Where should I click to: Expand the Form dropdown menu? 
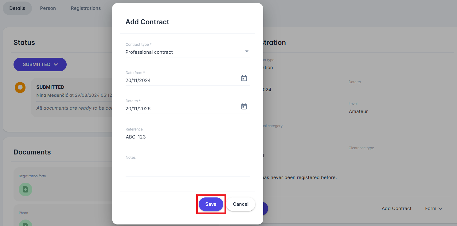pyautogui.click(x=434, y=208)
